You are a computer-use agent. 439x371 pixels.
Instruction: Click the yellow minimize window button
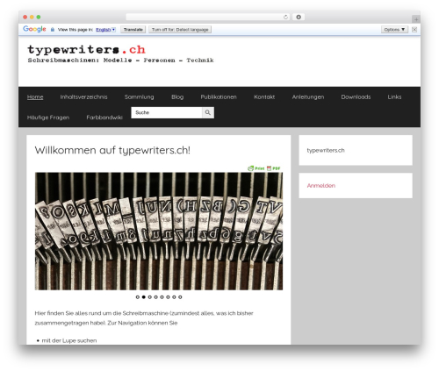(32, 17)
